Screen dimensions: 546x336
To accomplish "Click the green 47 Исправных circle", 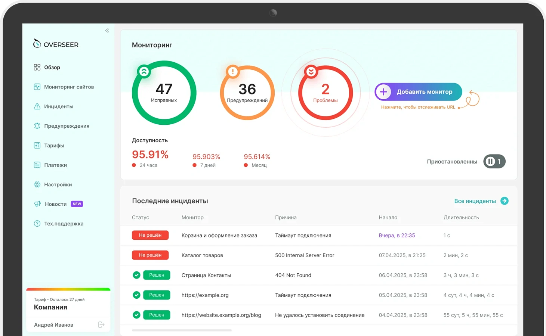I will 164,93.
